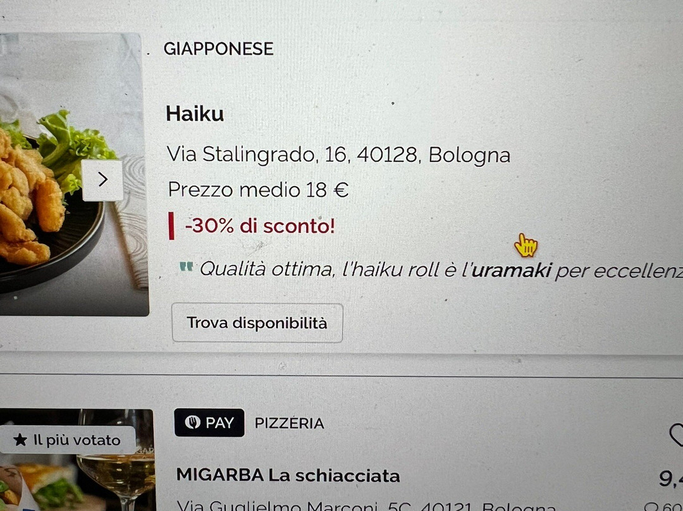Open the GIAPPONESE cuisine tag
The image size is (683, 511).
219,49
